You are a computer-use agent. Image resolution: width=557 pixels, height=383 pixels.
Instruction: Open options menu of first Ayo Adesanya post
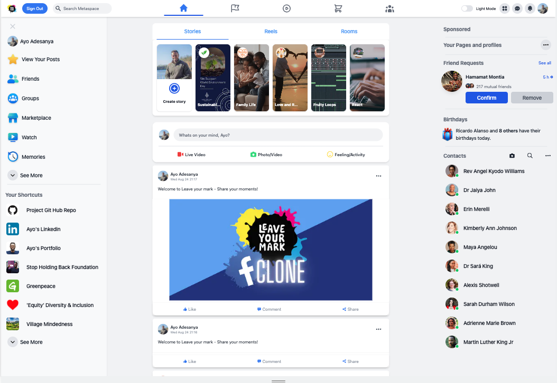(x=378, y=176)
